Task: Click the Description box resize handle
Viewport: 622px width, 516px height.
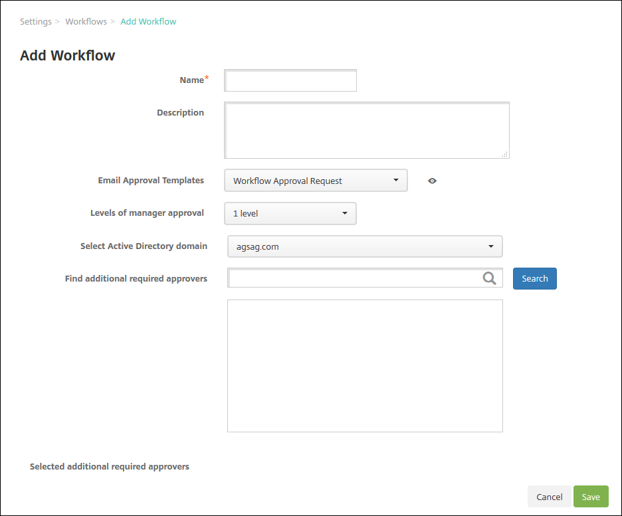Action: point(505,154)
